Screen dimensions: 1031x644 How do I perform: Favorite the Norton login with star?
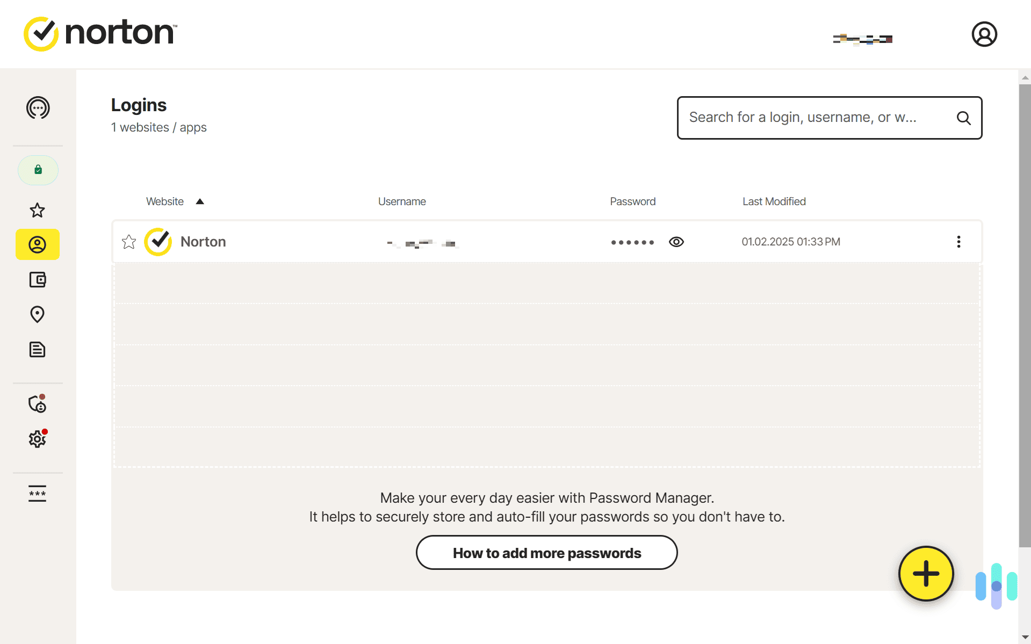tap(129, 242)
